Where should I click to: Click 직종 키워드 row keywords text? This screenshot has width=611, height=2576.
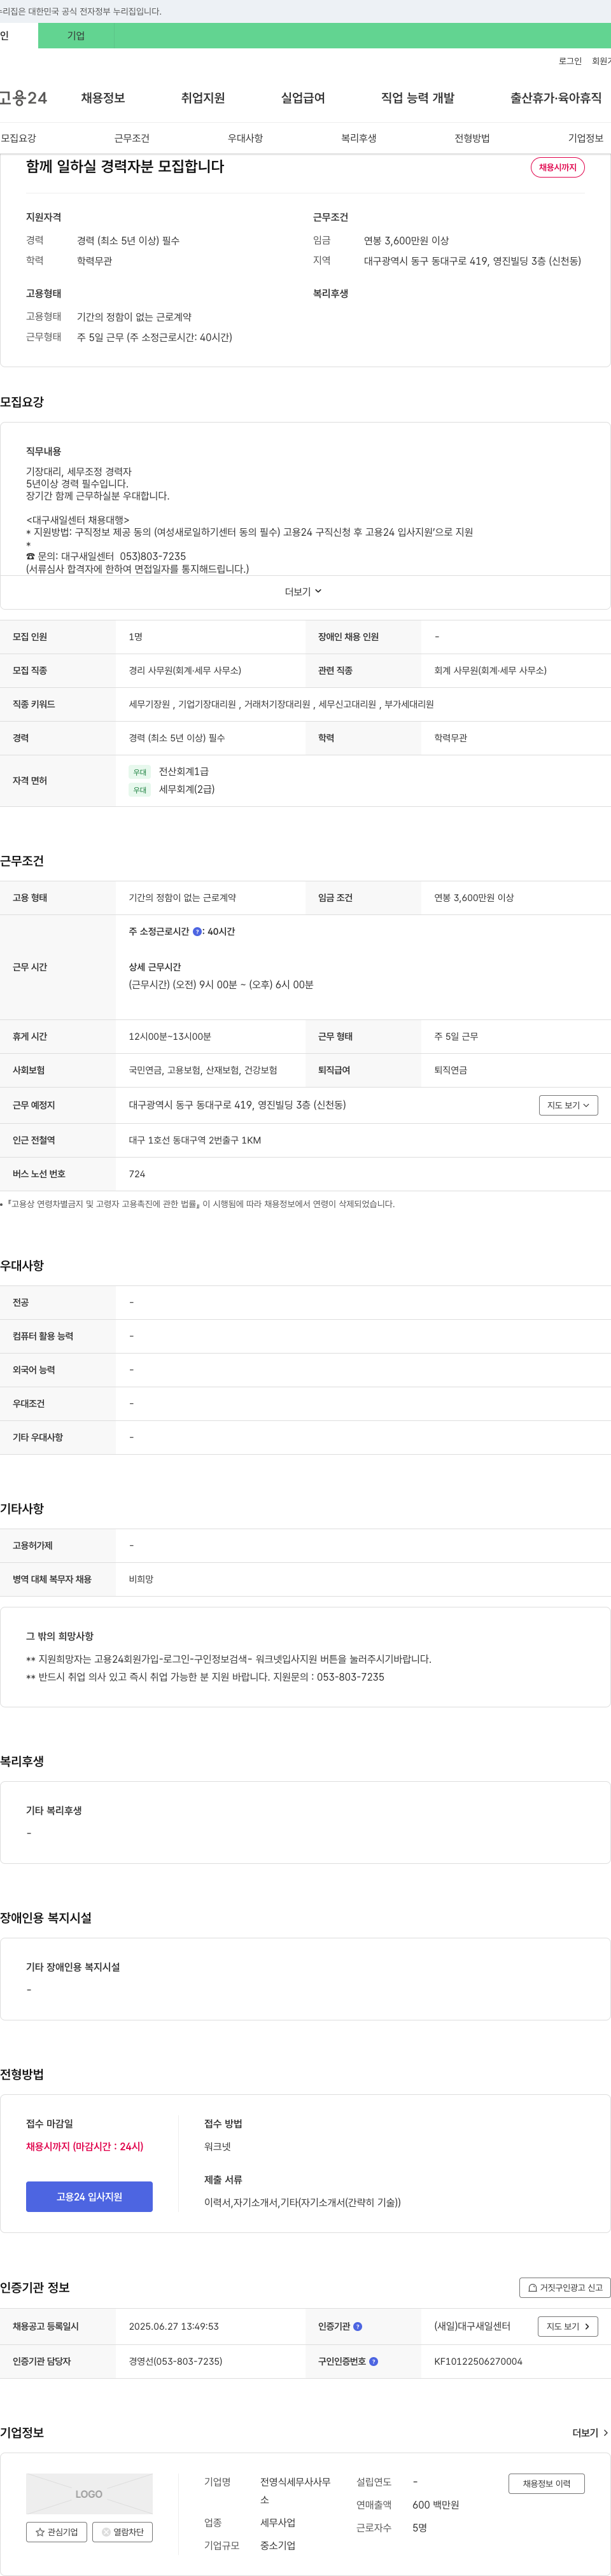(281, 704)
